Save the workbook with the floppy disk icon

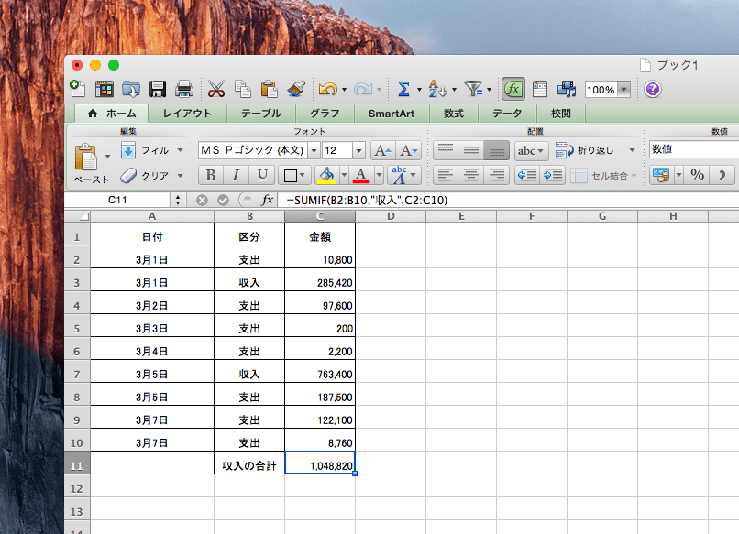coord(158,89)
